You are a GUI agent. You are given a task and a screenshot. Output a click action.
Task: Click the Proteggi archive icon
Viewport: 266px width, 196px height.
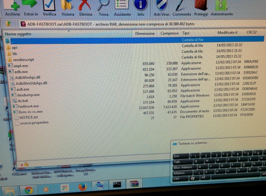click(201, 7)
